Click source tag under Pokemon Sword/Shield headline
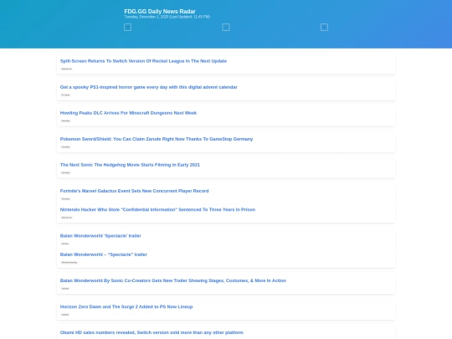The width and height of the screenshot is (452, 339). click(66, 147)
